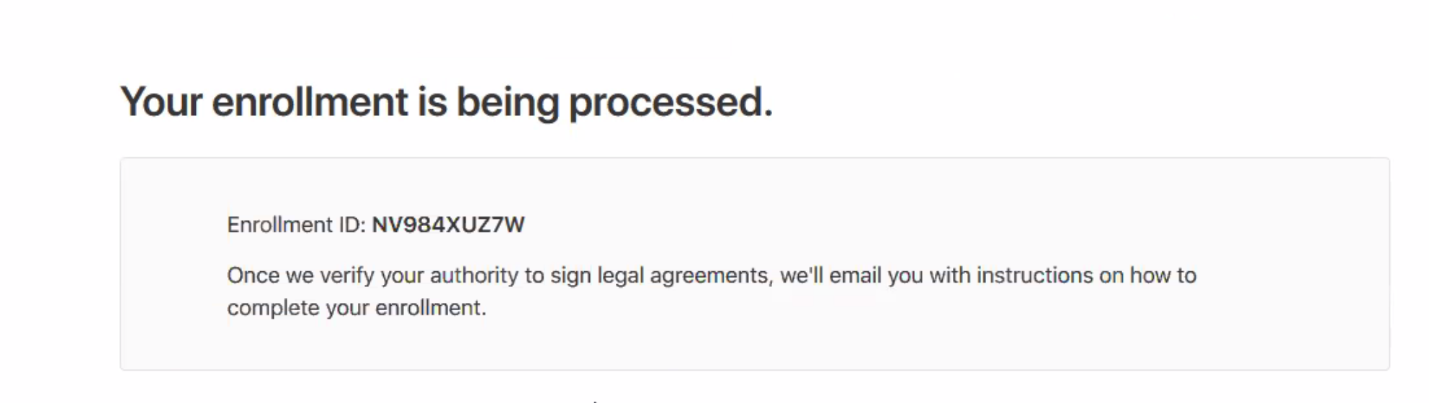Click the "Your enrollment is being processed." heading

click(x=447, y=101)
